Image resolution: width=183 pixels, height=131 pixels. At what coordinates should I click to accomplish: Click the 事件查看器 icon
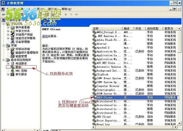[x=13, y=27]
